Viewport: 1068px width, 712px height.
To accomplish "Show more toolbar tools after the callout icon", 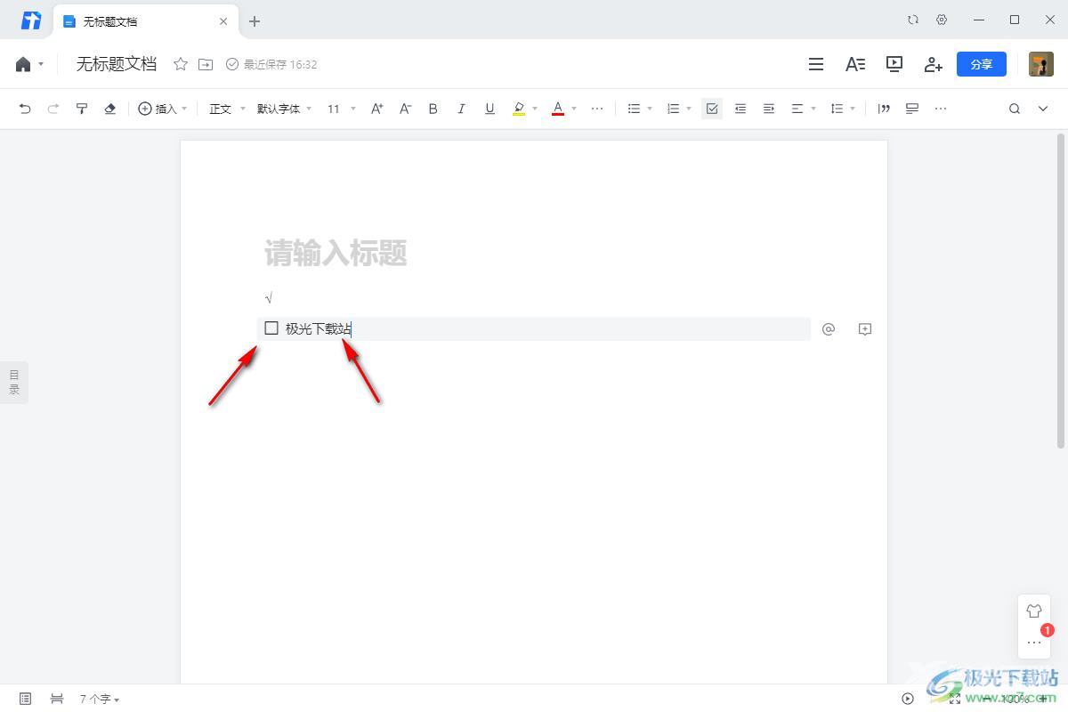I will 941,109.
